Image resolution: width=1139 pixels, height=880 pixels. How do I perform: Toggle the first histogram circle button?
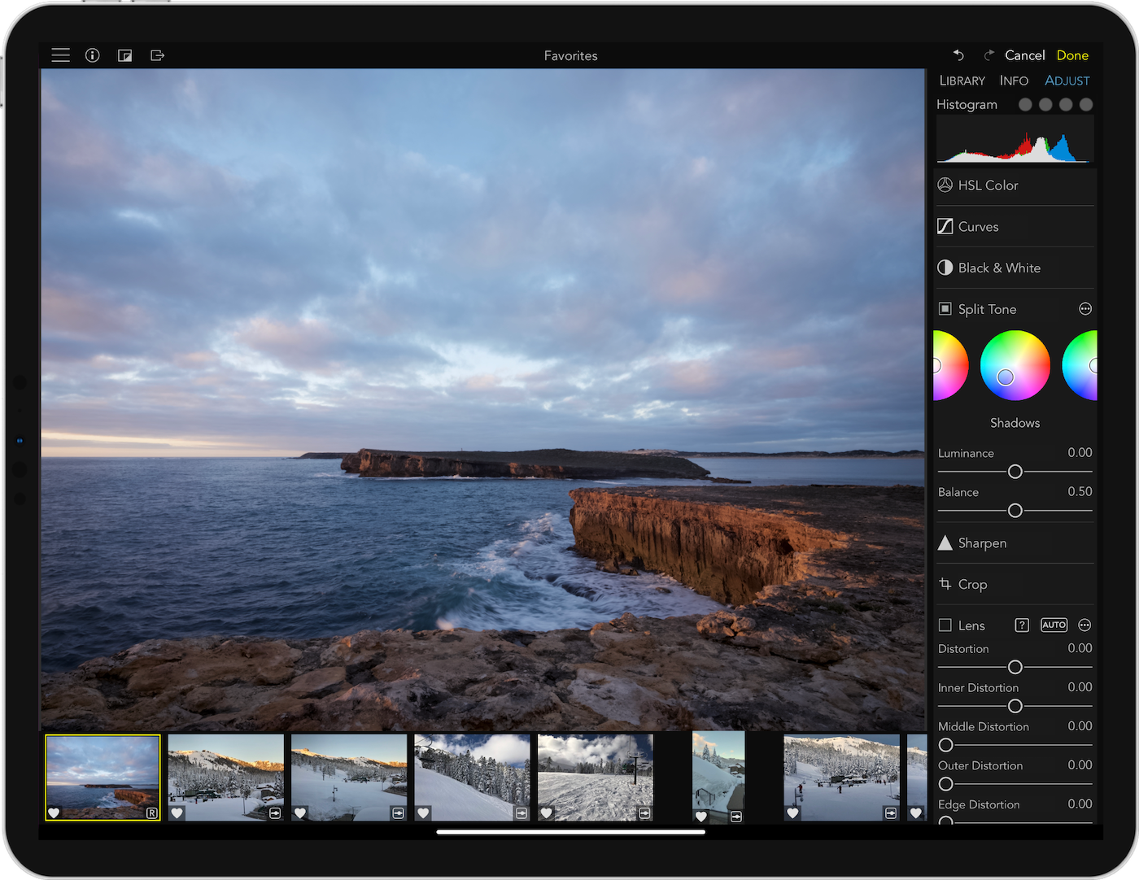pos(1025,105)
